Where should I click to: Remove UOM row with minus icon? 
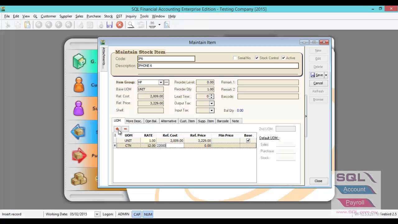(x=125, y=129)
